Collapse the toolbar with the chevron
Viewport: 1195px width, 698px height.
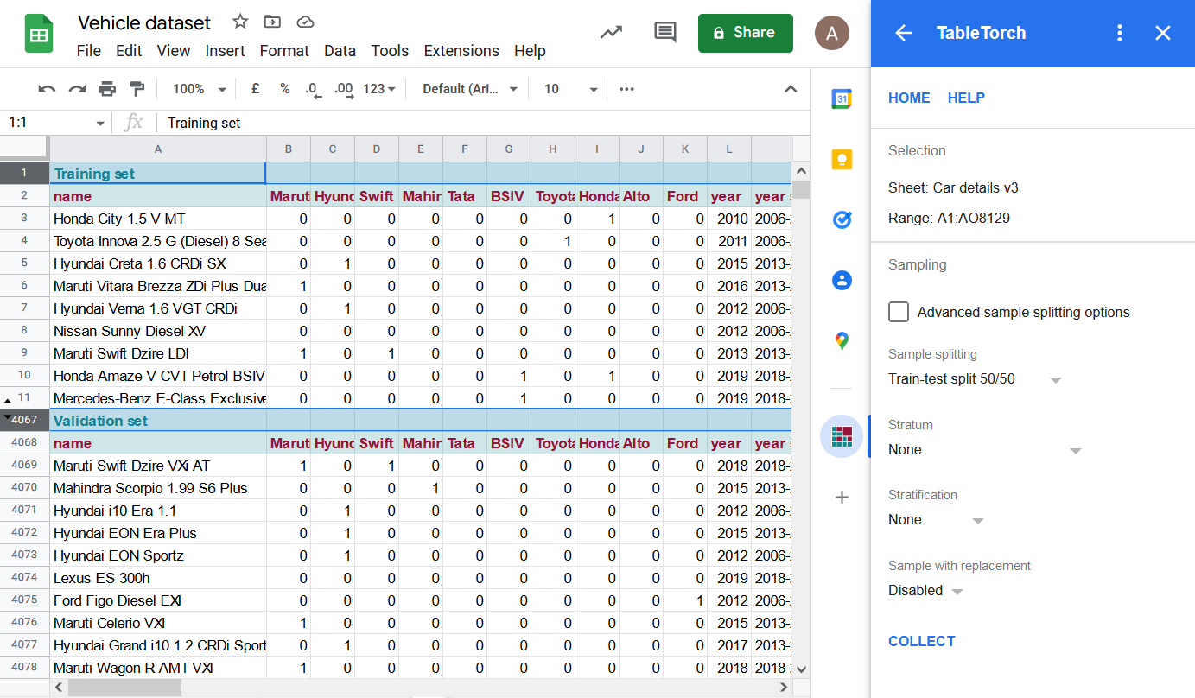pos(790,89)
